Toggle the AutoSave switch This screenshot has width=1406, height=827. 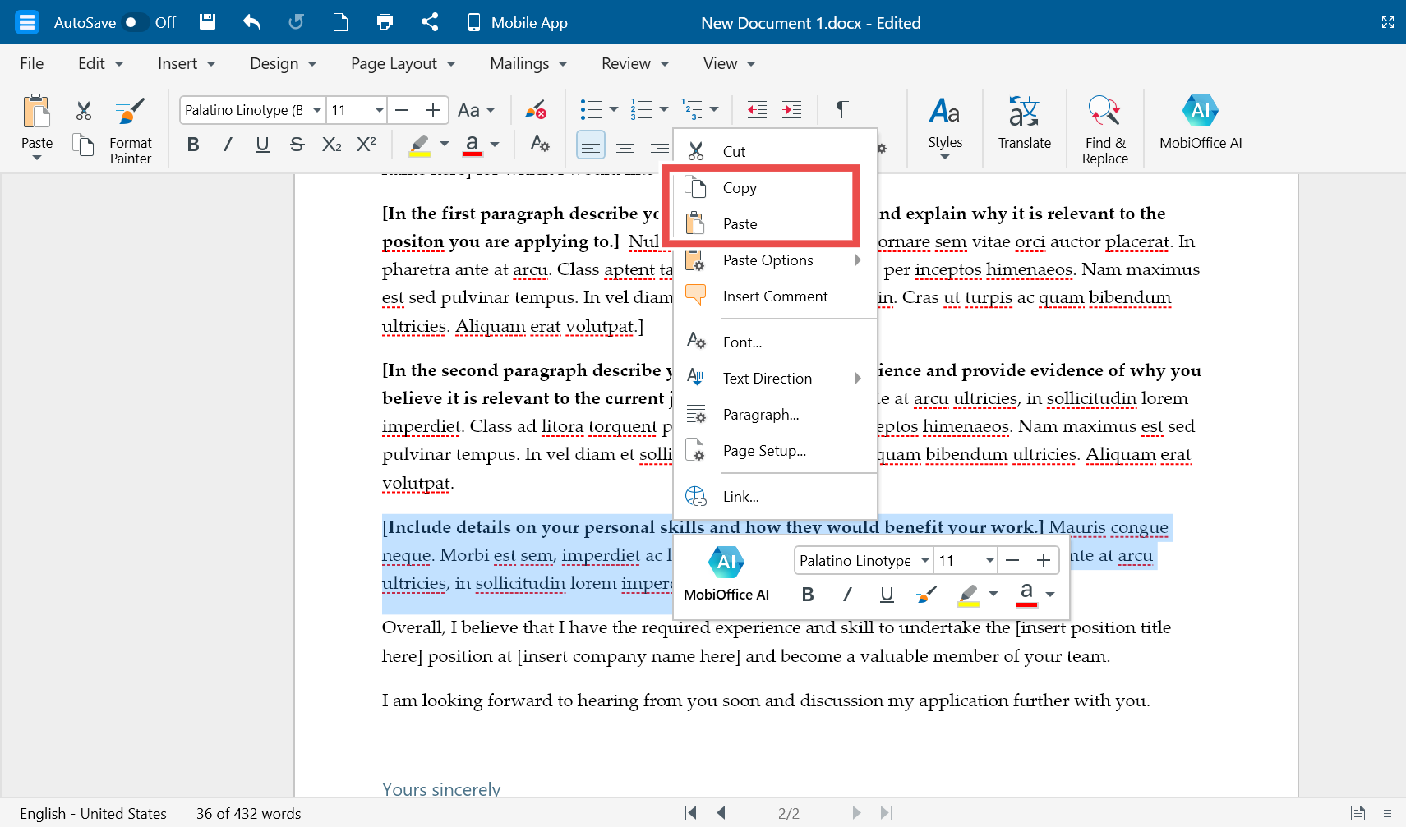click(x=135, y=22)
